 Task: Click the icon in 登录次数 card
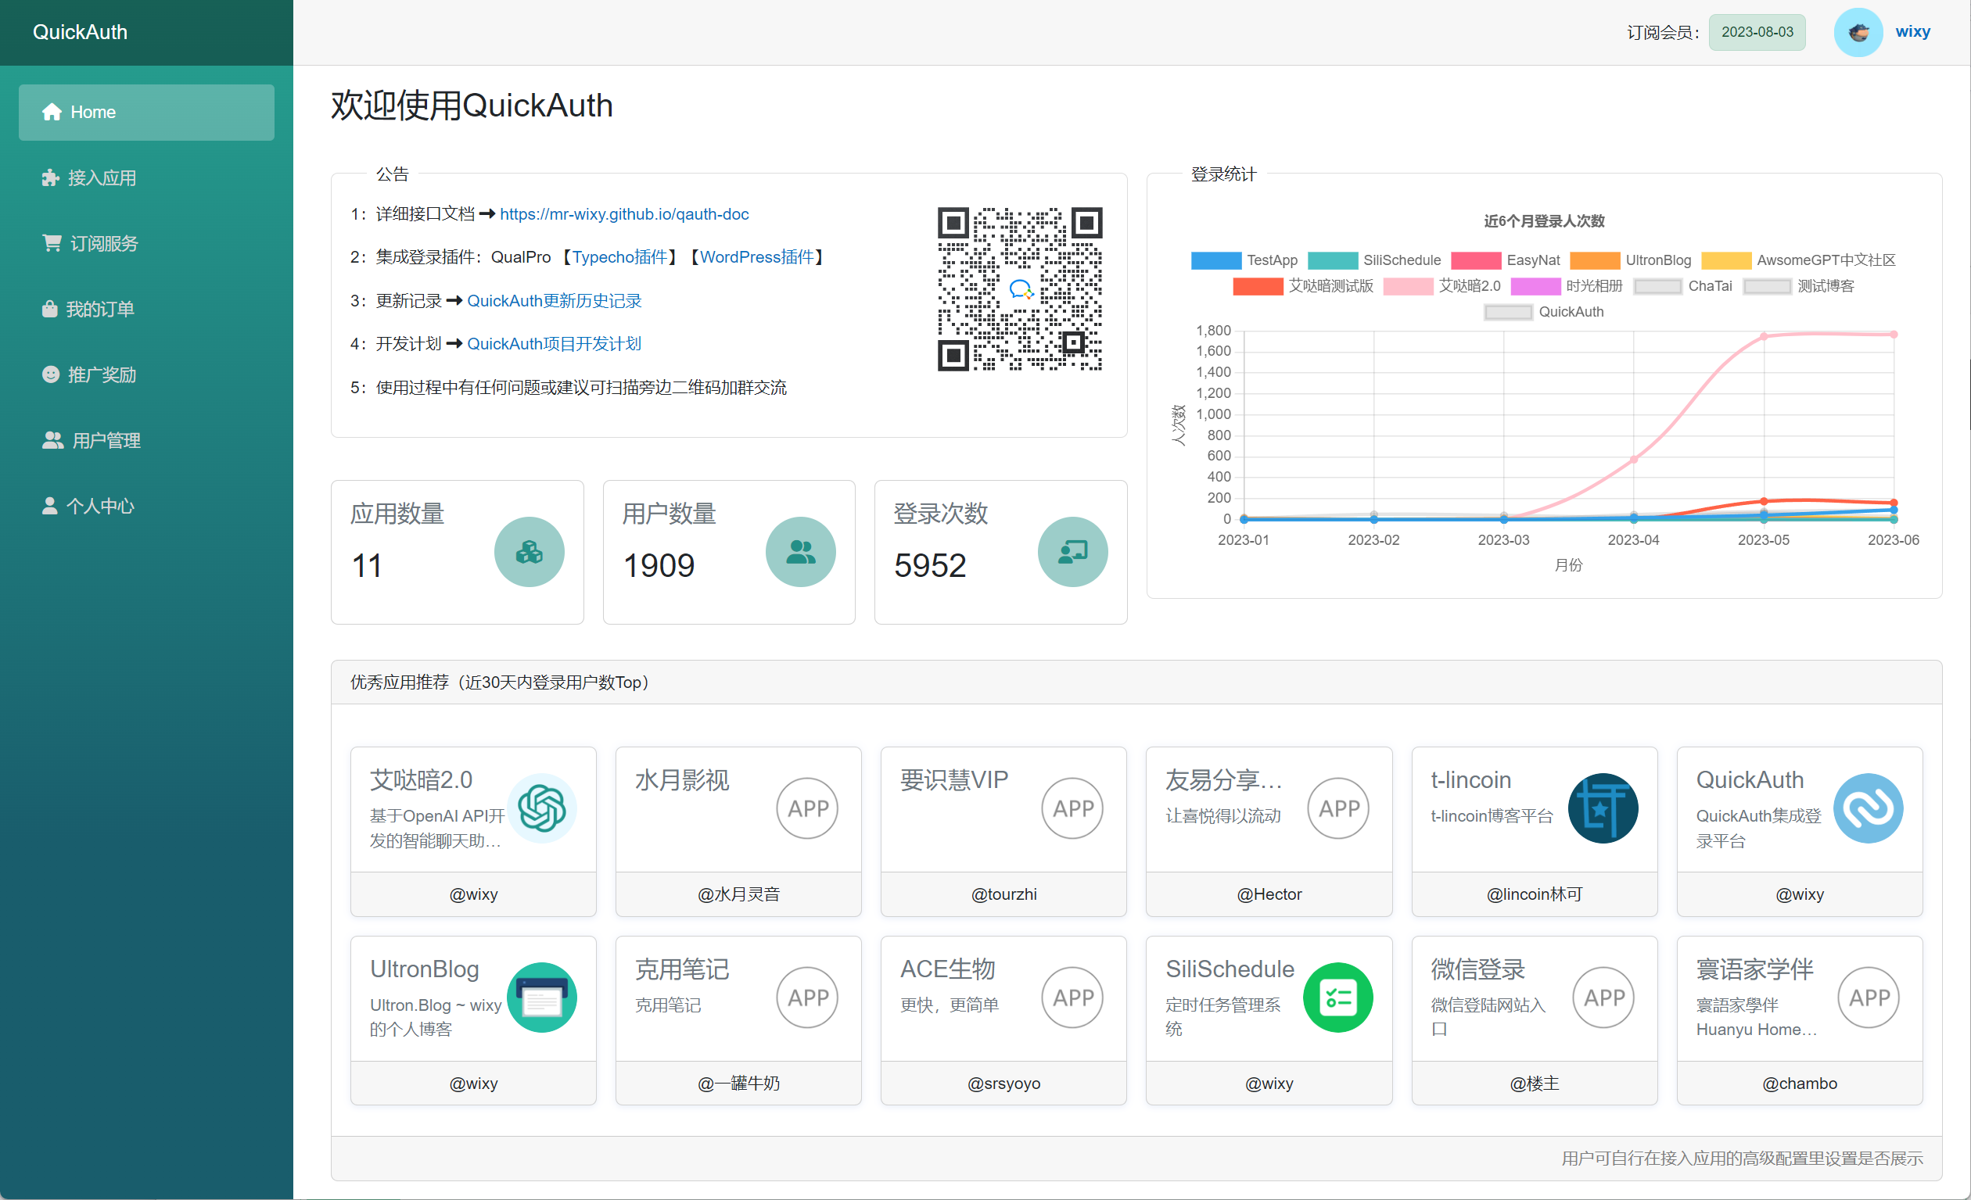tap(1072, 552)
